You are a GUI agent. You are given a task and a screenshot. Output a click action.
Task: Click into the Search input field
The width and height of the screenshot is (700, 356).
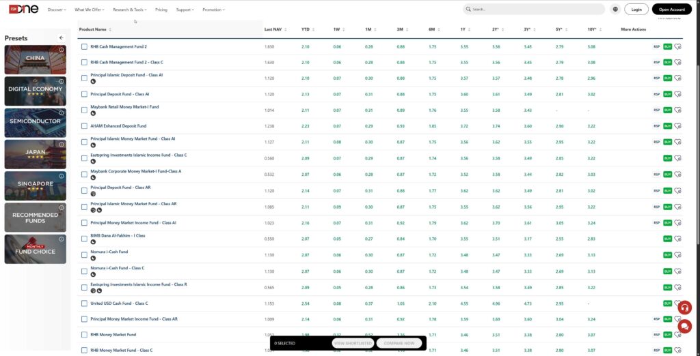[x=537, y=10]
